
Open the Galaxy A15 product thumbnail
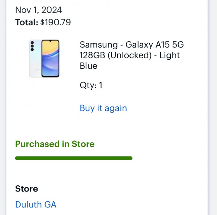pyautogui.click(x=44, y=58)
